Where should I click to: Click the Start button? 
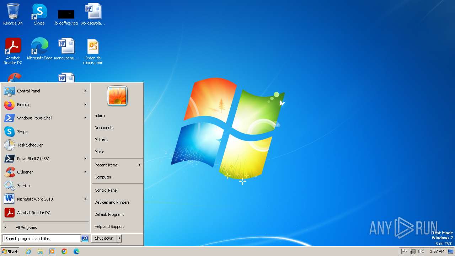click(10, 251)
